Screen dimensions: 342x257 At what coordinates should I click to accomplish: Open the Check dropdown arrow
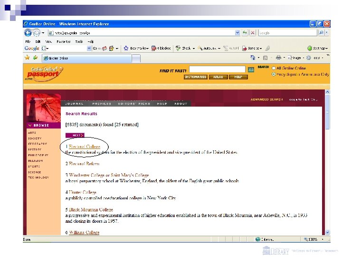tap(193, 49)
